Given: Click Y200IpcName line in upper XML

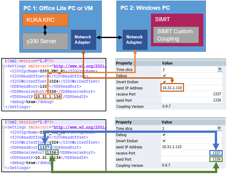Looking at the screenshot, I should click(54, 71).
